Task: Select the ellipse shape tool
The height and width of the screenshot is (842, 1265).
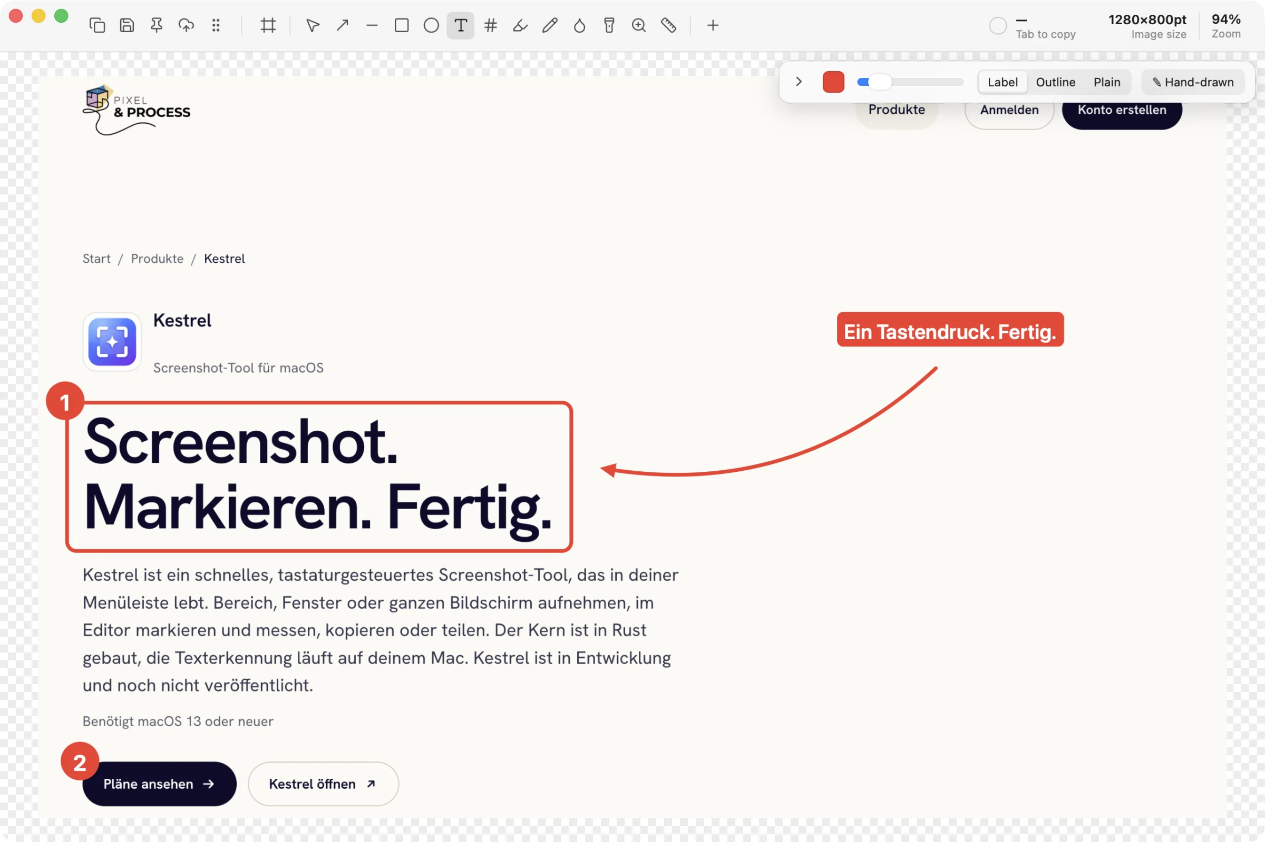Action: pos(431,25)
